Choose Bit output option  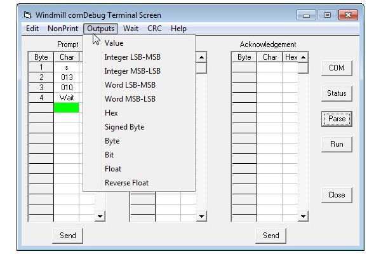(139, 155)
